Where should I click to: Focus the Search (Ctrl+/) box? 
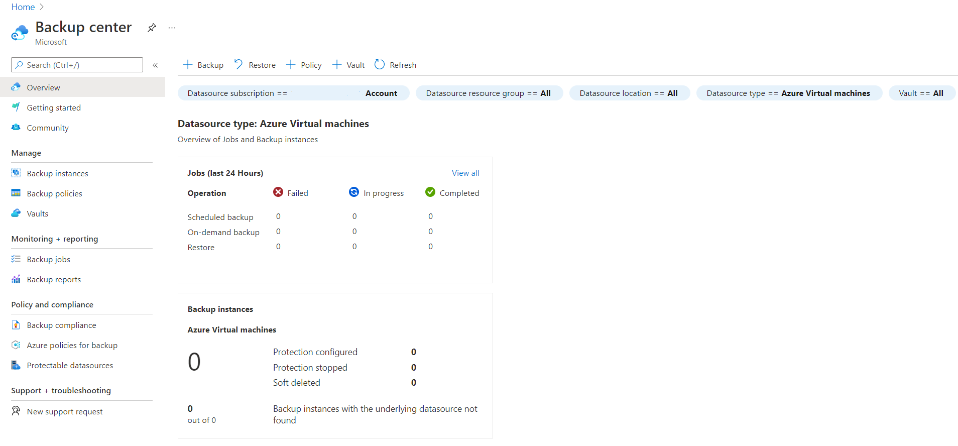tap(77, 65)
